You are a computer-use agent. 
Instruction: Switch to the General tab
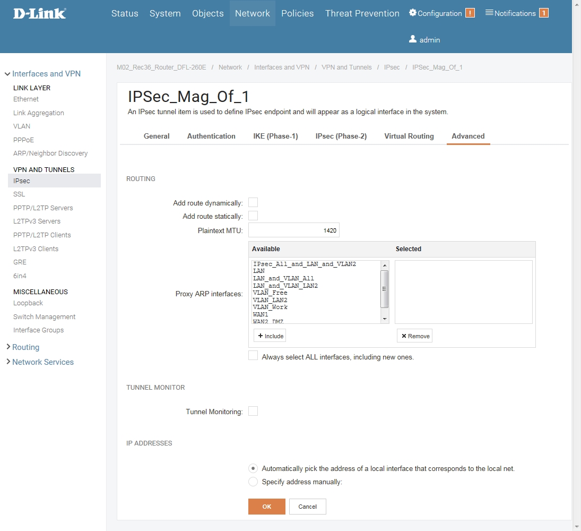click(157, 136)
